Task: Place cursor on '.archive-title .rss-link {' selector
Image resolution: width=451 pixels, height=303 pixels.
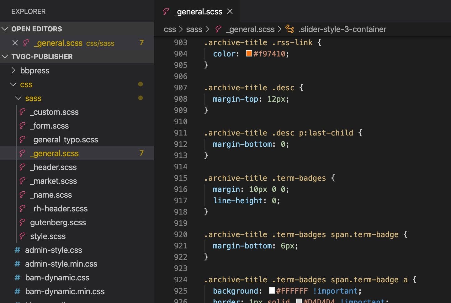Action: [263, 42]
